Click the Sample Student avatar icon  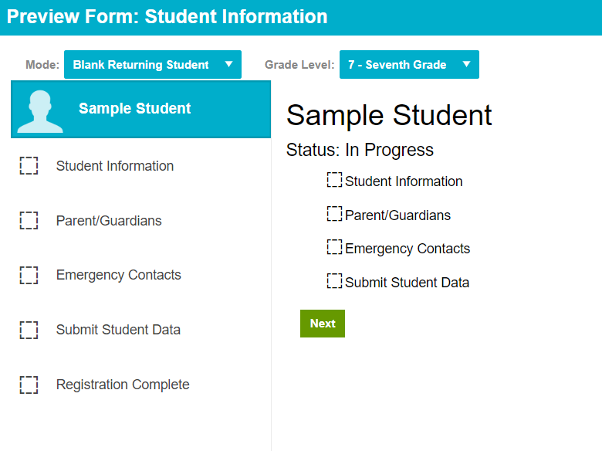(x=40, y=110)
